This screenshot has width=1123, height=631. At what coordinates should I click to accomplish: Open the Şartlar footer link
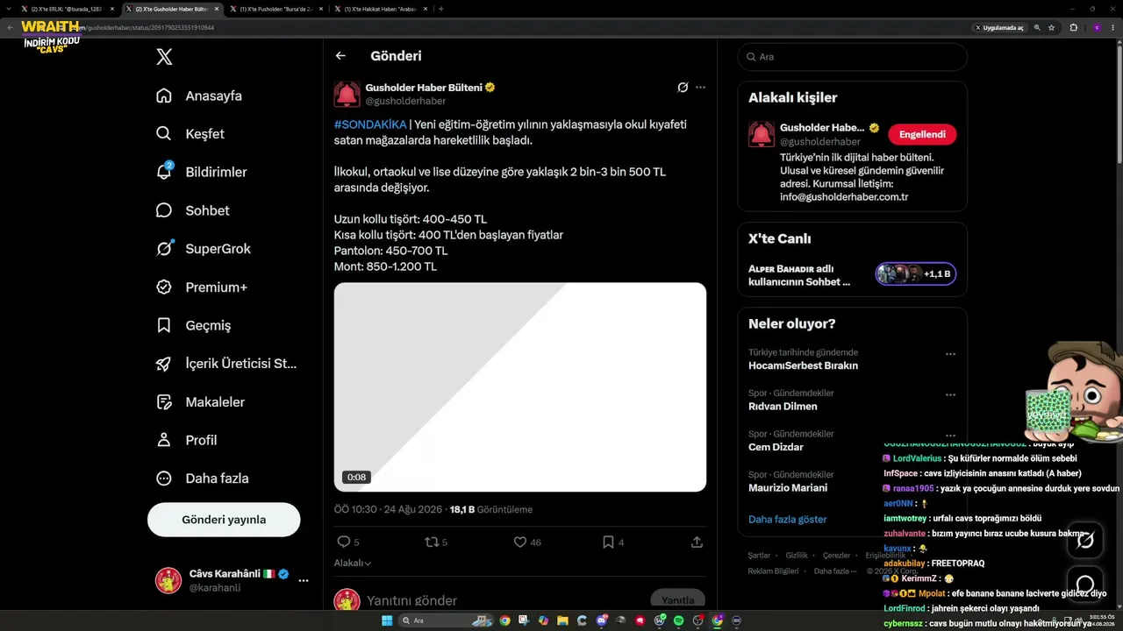[x=759, y=556]
